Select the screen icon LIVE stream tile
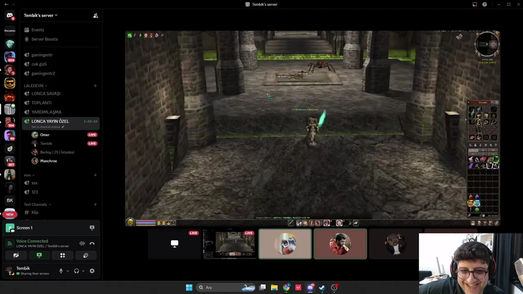The height and width of the screenshot is (294, 523). pyautogui.click(x=174, y=244)
